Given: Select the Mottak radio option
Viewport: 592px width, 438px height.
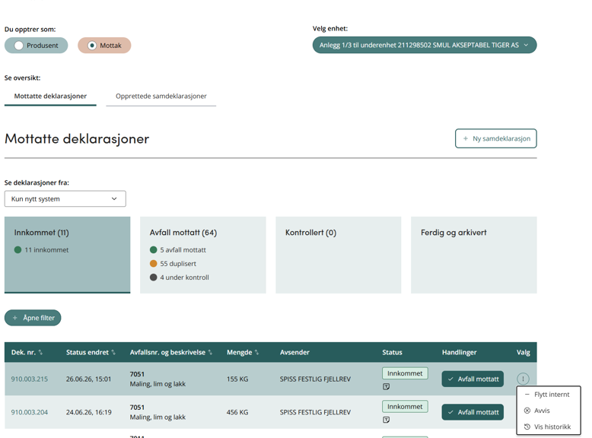Looking at the screenshot, I should pyautogui.click(x=104, y=46).
